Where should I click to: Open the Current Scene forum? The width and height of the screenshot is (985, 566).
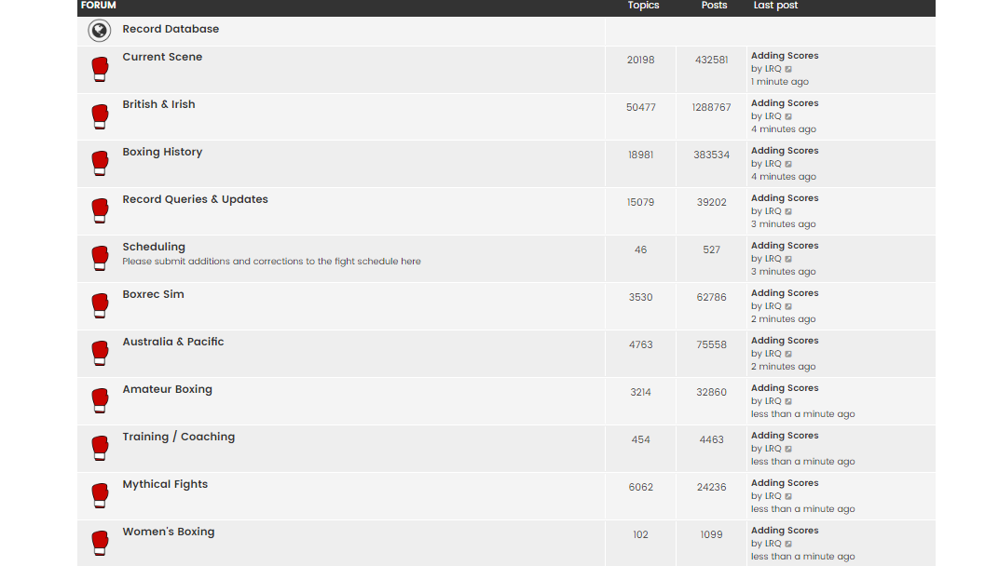pos(162,57)
